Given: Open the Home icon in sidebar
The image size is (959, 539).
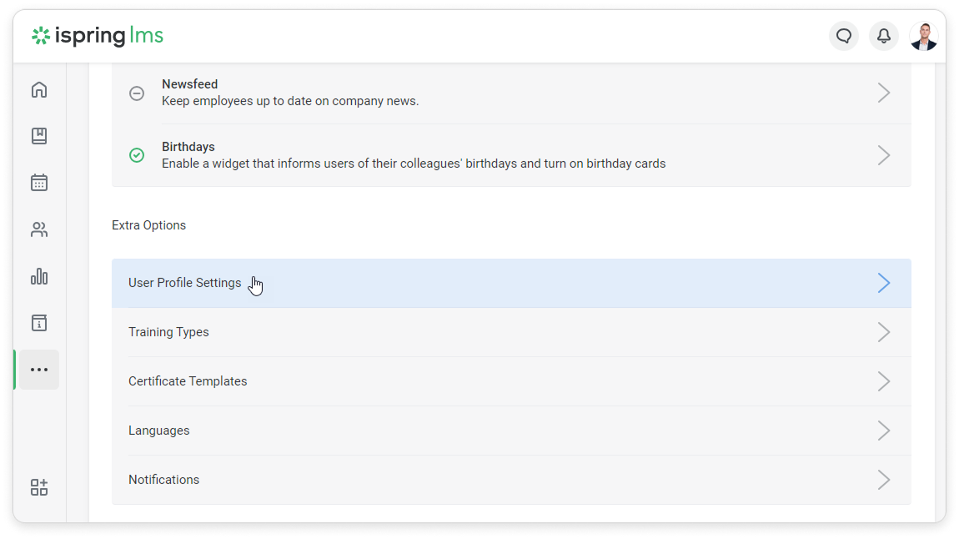Looking at the screenshot, I should coord(39,90).
